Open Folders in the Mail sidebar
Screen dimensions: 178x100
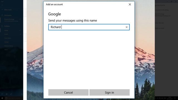pyautogui.click(x=7, y=26)
